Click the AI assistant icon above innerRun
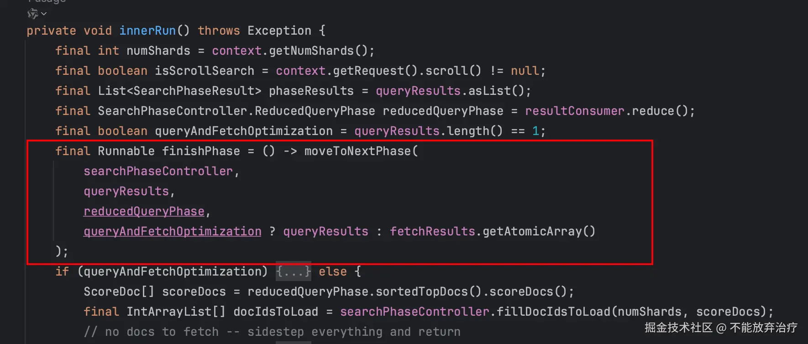This screenshot has width=808, height=344. [32, 14]
